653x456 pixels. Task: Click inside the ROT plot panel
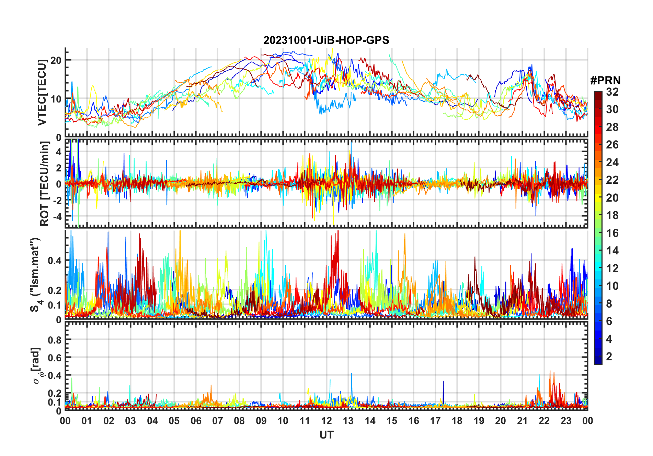pyautogui.click(x=326, y=183)
